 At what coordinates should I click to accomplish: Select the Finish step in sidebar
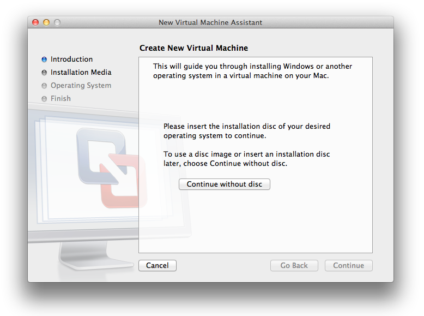60,99
